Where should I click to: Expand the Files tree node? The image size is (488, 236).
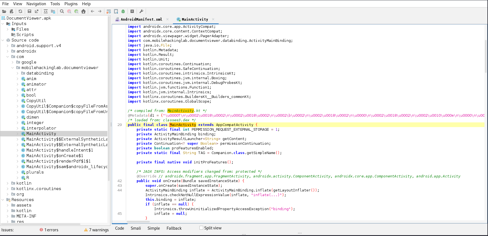click(x=8, y=29)
